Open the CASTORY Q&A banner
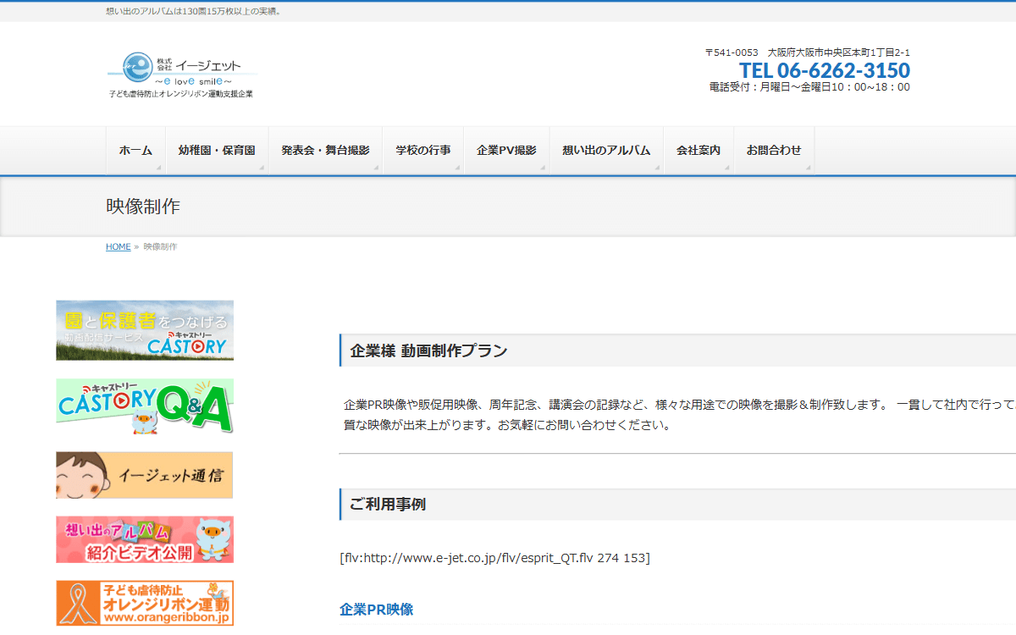Screen dimensions: 1016x635 point(145,406)
